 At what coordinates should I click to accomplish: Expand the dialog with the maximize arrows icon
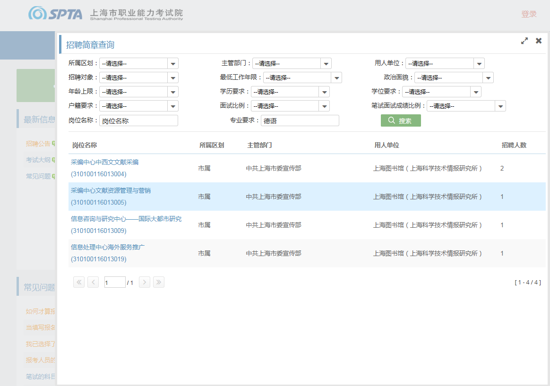pos(524,41)
